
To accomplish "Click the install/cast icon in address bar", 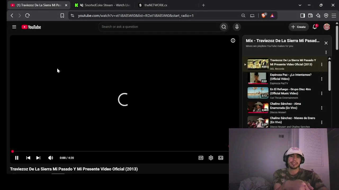I will pyautogui.click(x=252, y=16).
